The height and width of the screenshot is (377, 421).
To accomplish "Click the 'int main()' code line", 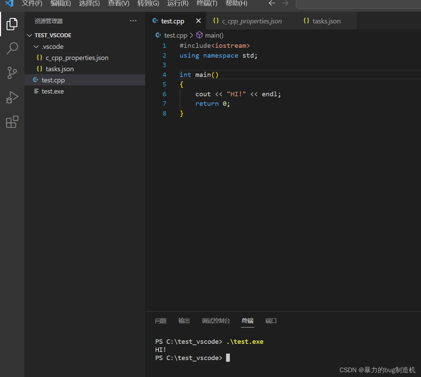I will click(x=199, y=75).
